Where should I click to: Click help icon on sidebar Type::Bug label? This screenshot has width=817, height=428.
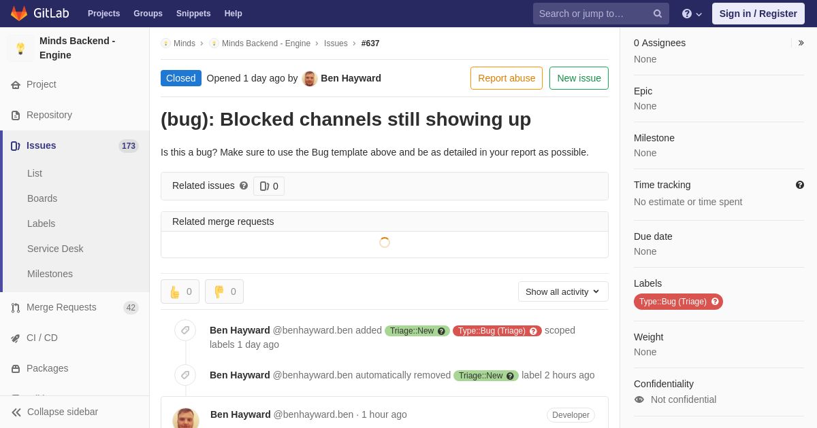tap(715, 302)
